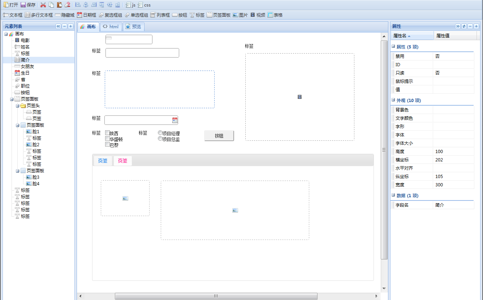Collapse the 数据 properties section
This screenshot has width=483, height=300.
pyautogui.click(x=393, y=195)
